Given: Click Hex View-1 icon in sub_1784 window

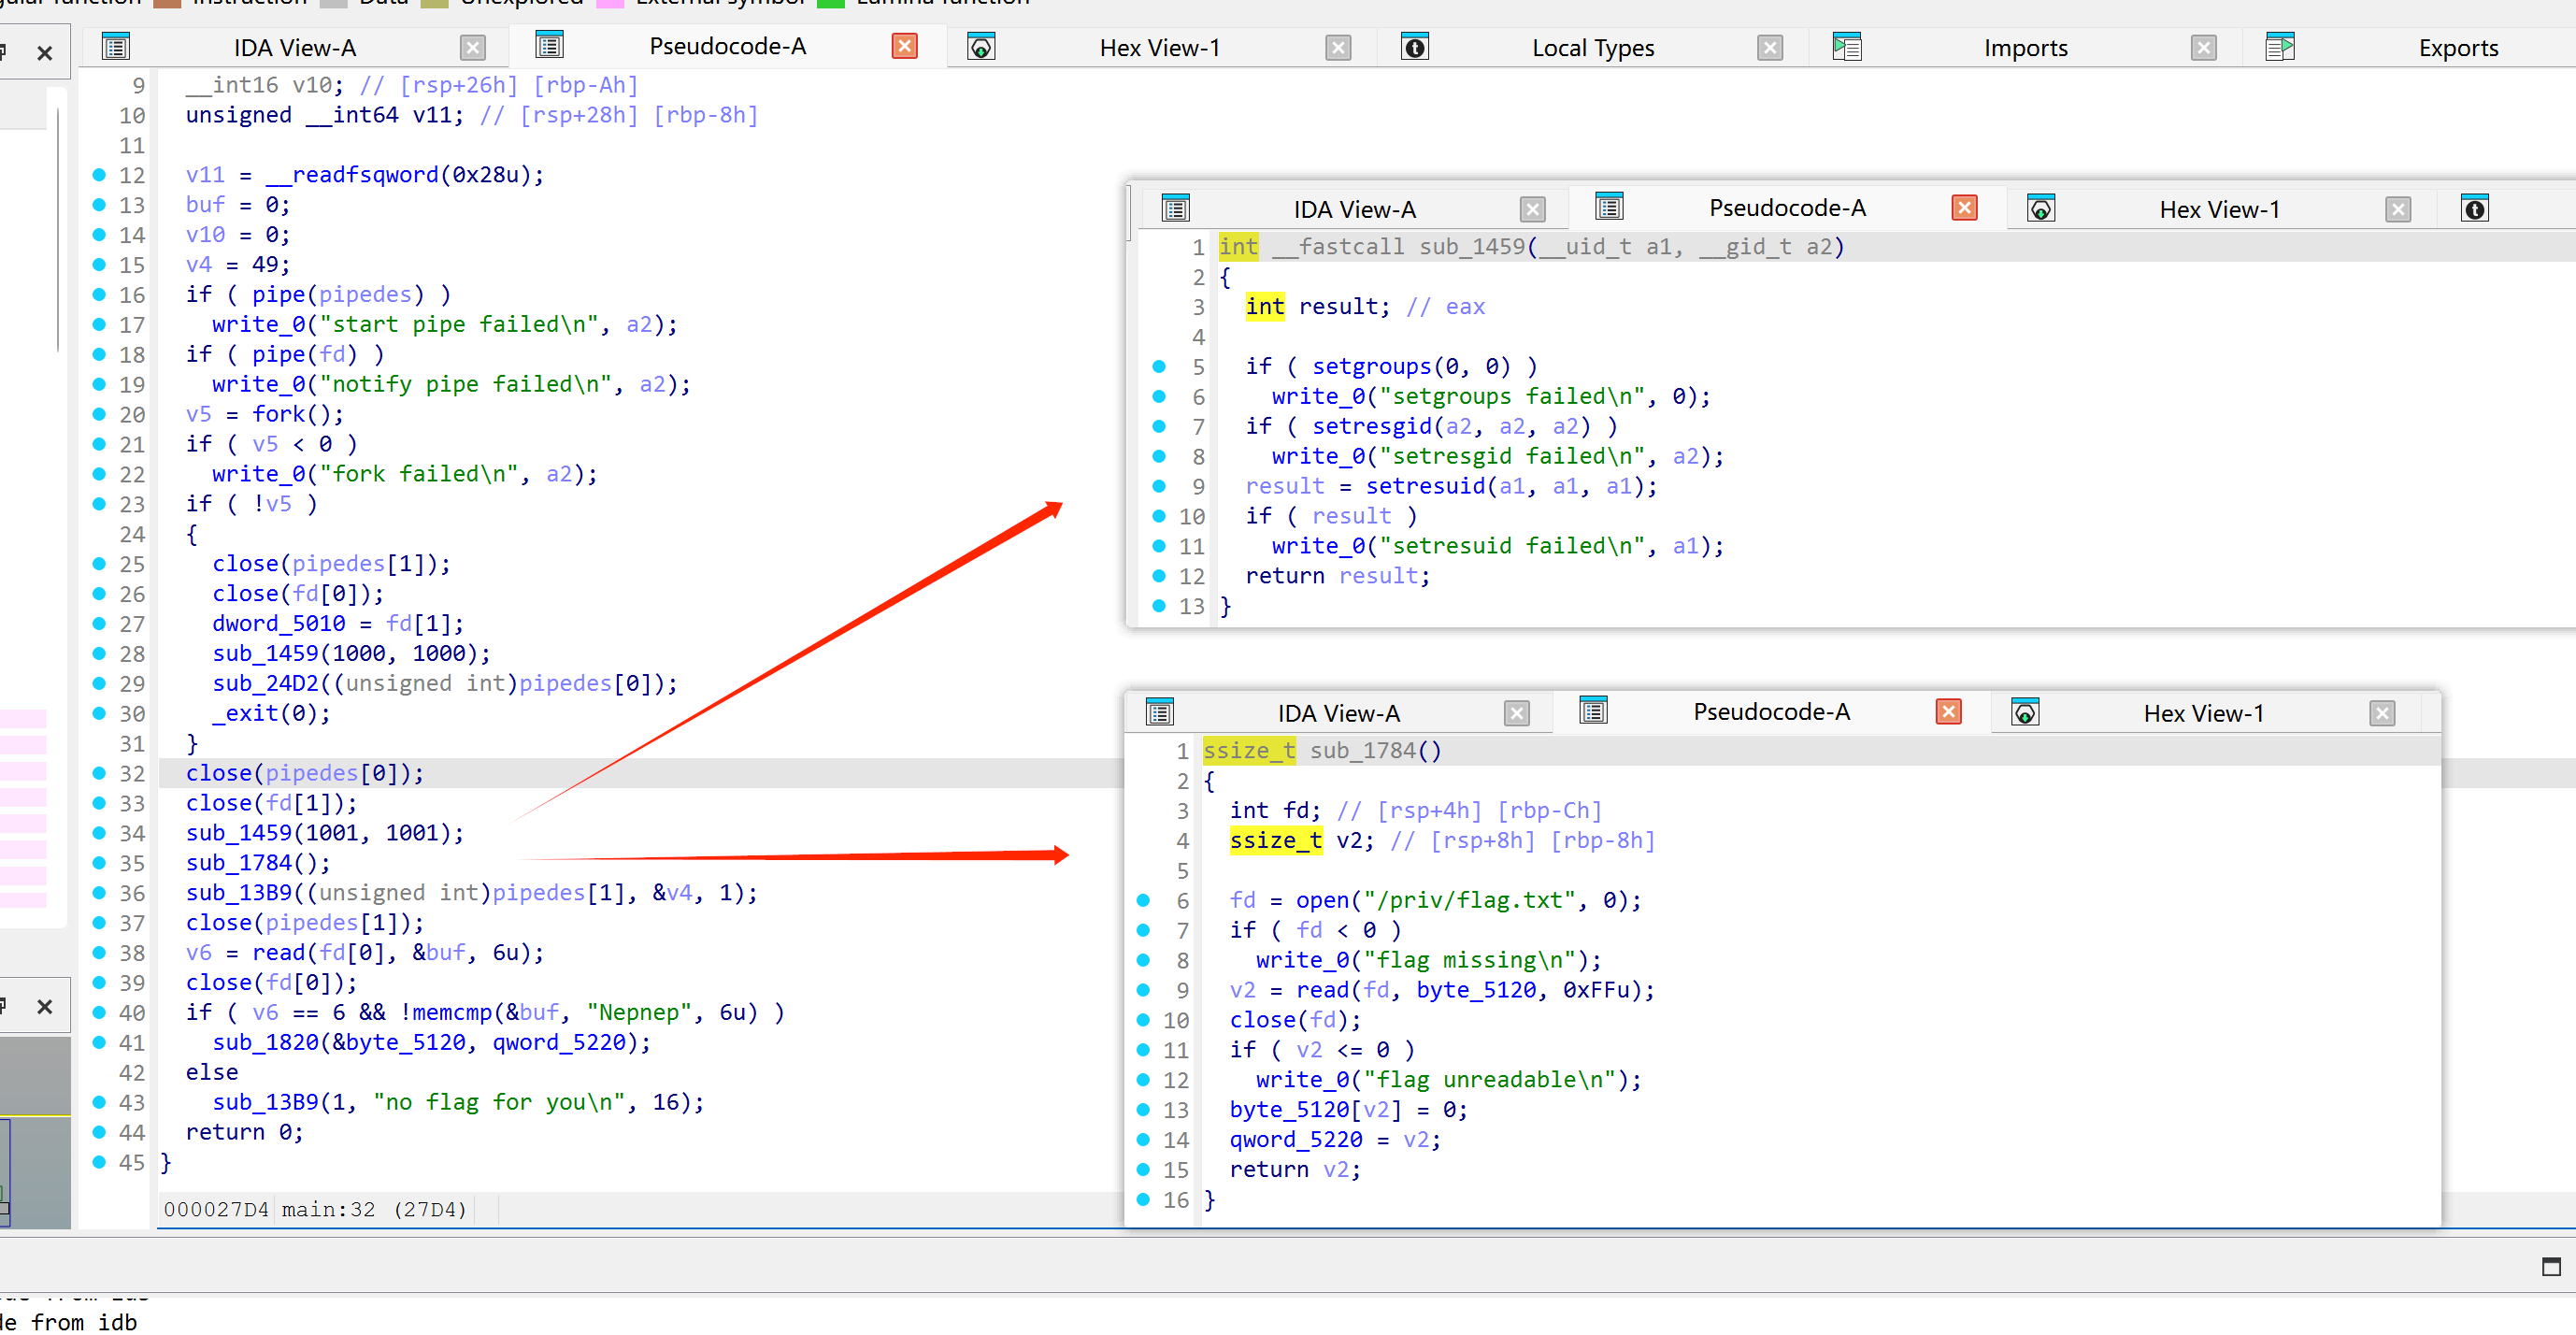Looking at the screenshot, I should (2024, 712).
